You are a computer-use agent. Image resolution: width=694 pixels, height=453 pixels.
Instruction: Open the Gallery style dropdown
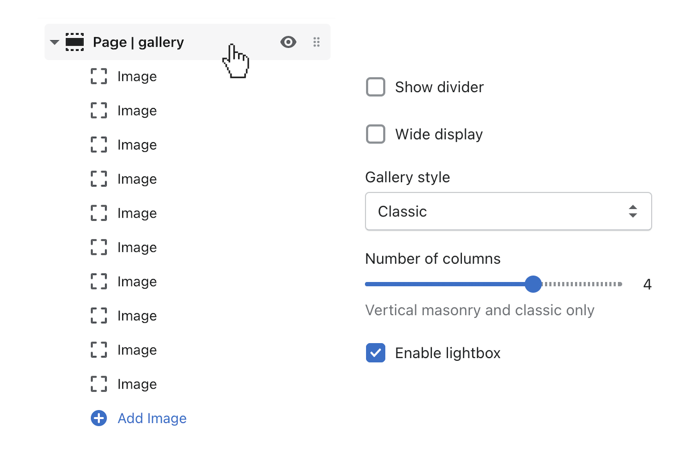point(508,211)
